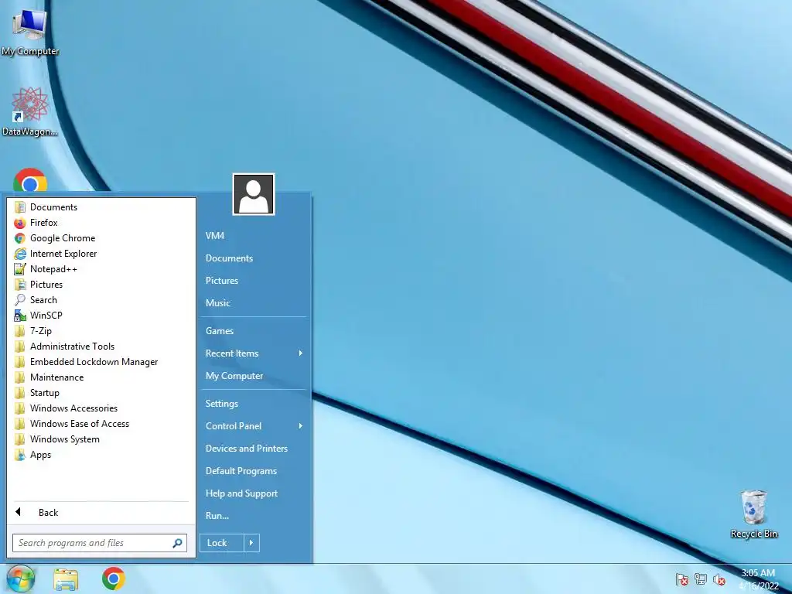The image size is (792, 594).
Task: Click the Documents icon in programs list
Action: coord(19,207)
